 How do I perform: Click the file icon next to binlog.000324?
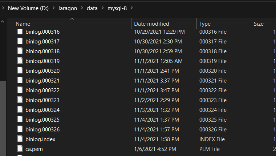pos(20,110)
